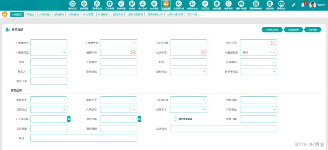Switch to the 床位管理 tab
Screen dimensions: 328x150
tap(87, 14)
